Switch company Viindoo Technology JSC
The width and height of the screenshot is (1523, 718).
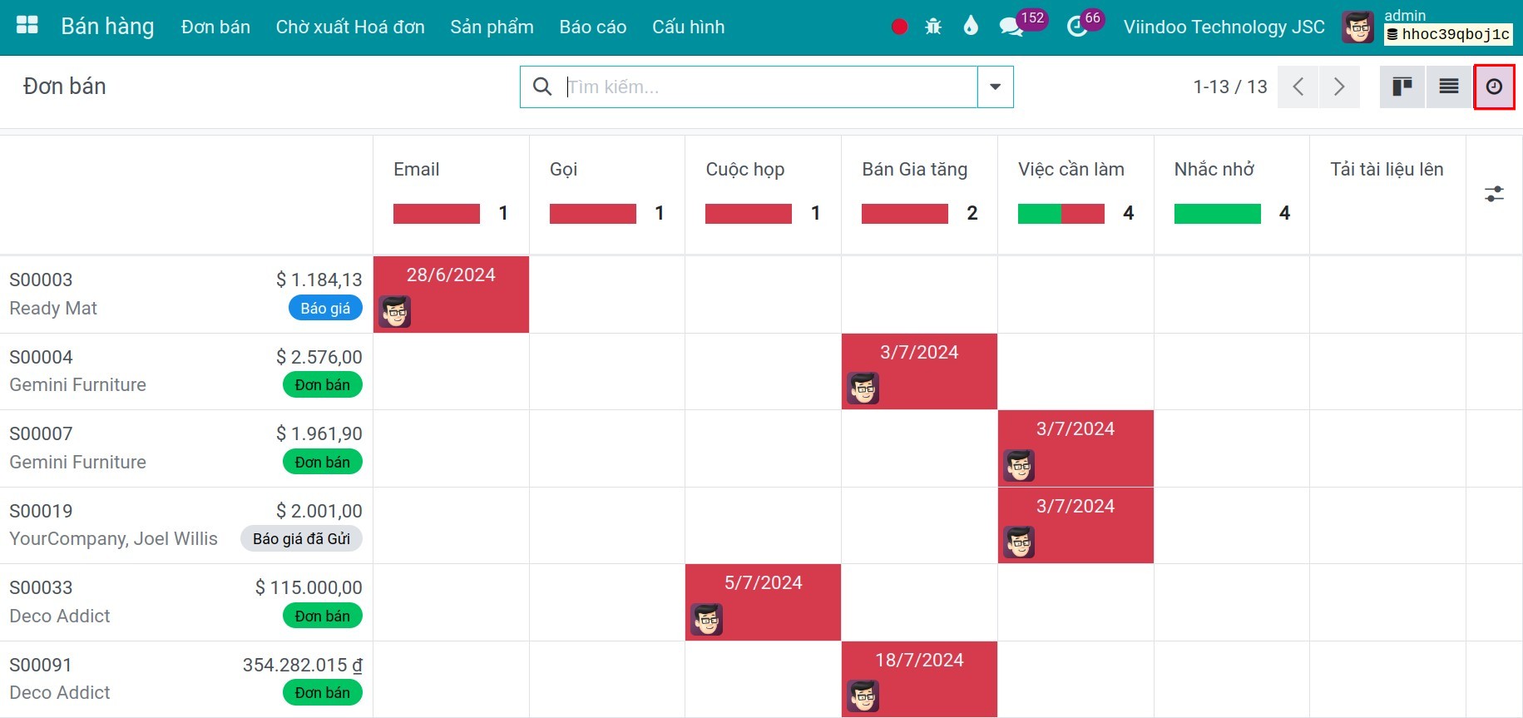[1224, 27]
